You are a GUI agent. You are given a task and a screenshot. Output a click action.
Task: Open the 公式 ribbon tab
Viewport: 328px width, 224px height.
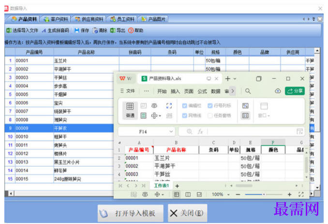point(202,91)
